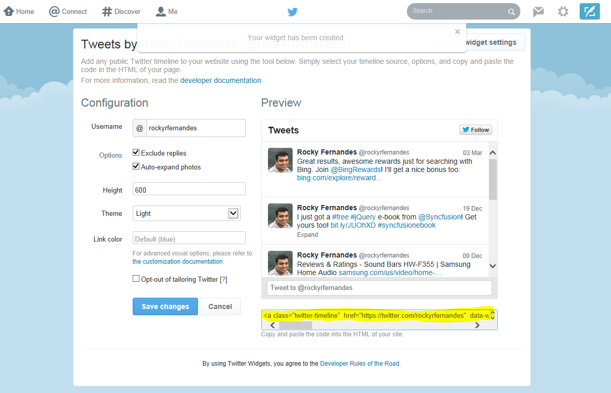Click the preview timeline scrollbar thumb
The height and width of the screenshot is (393, 611).
coord(493,179)
